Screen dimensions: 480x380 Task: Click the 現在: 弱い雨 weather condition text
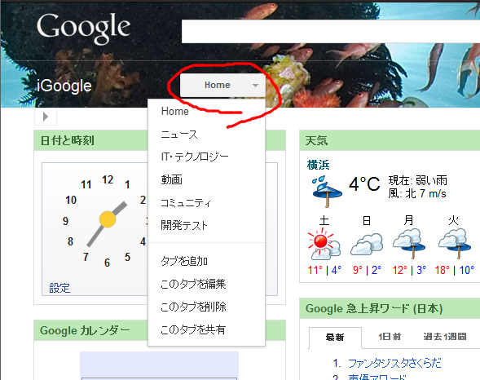point(418,181)
